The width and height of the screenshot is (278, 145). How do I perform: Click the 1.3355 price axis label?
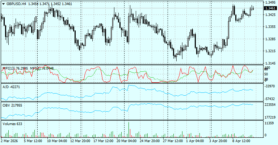click(x=270, y=26)
